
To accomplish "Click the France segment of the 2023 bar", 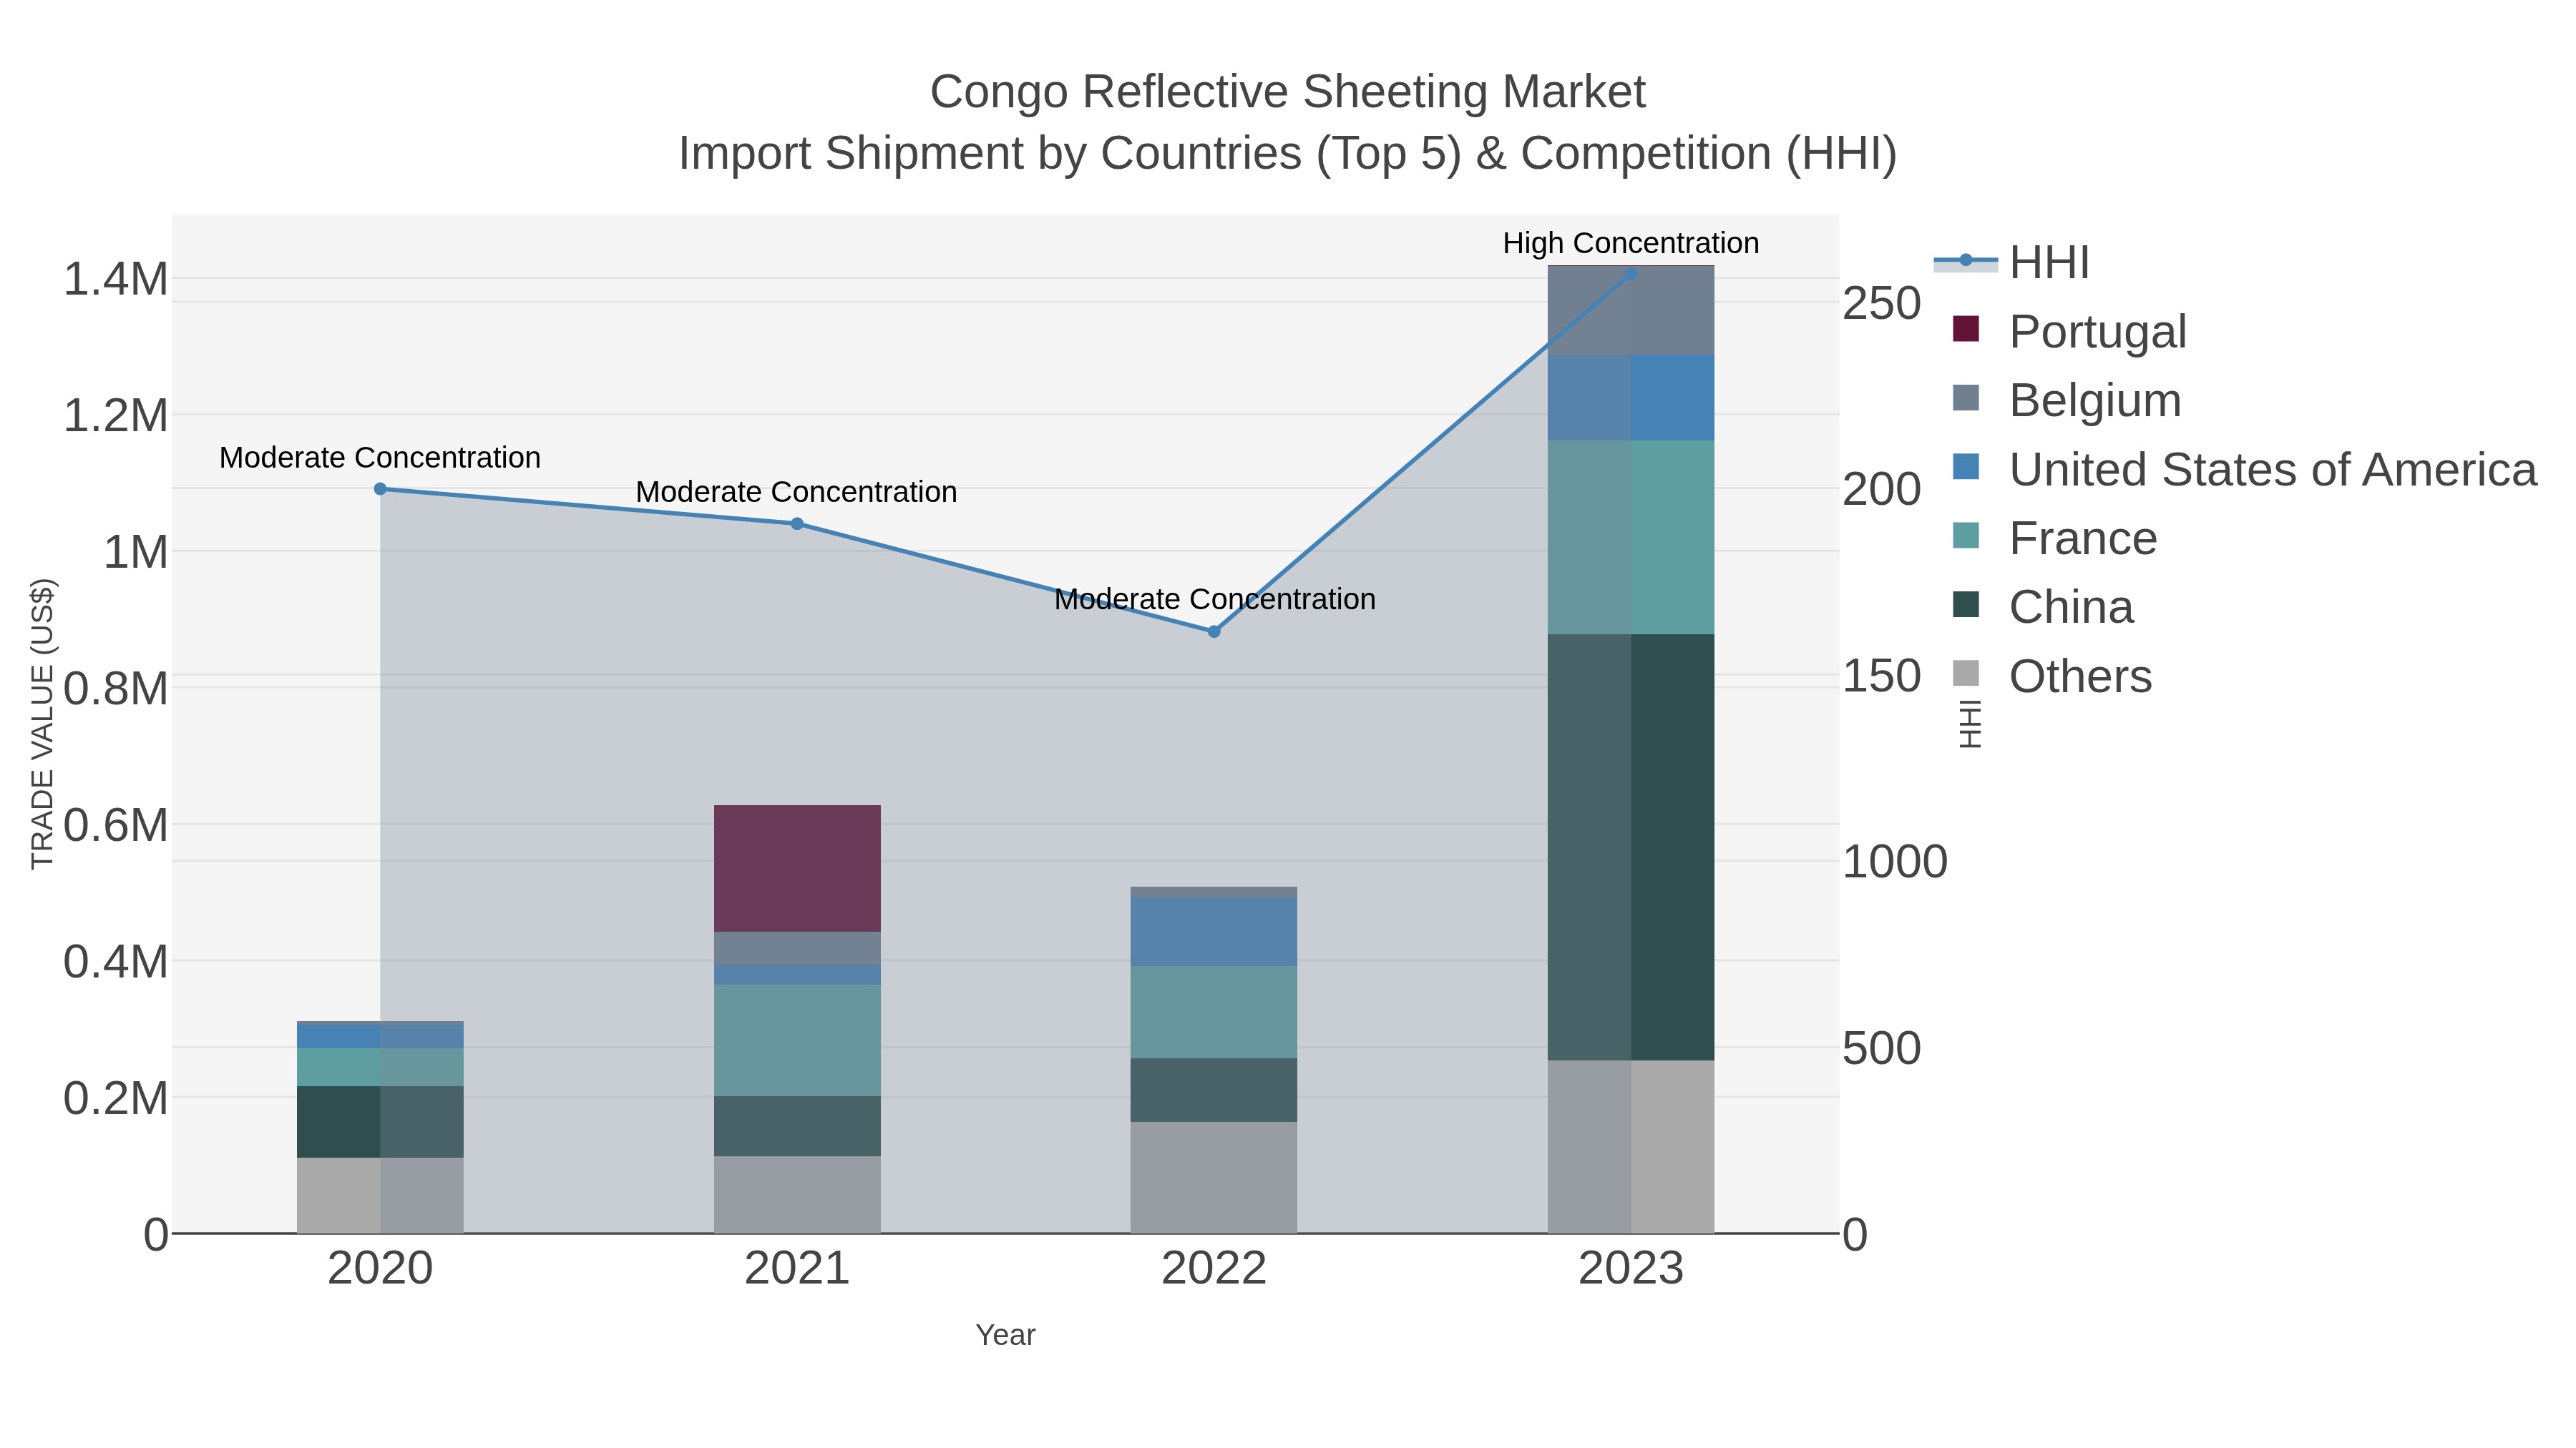I will (x=1631, y=538).
